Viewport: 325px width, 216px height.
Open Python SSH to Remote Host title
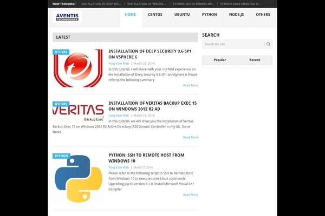(x=146, y=158)
